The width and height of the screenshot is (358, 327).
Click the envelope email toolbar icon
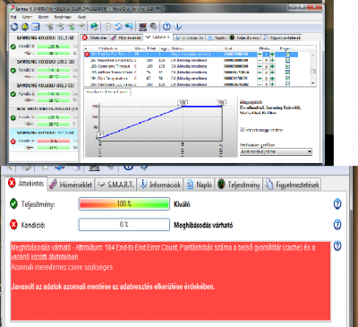tap(36, 27)
